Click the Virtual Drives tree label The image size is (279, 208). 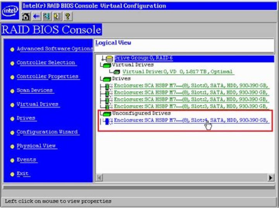[x=133, y=65]
